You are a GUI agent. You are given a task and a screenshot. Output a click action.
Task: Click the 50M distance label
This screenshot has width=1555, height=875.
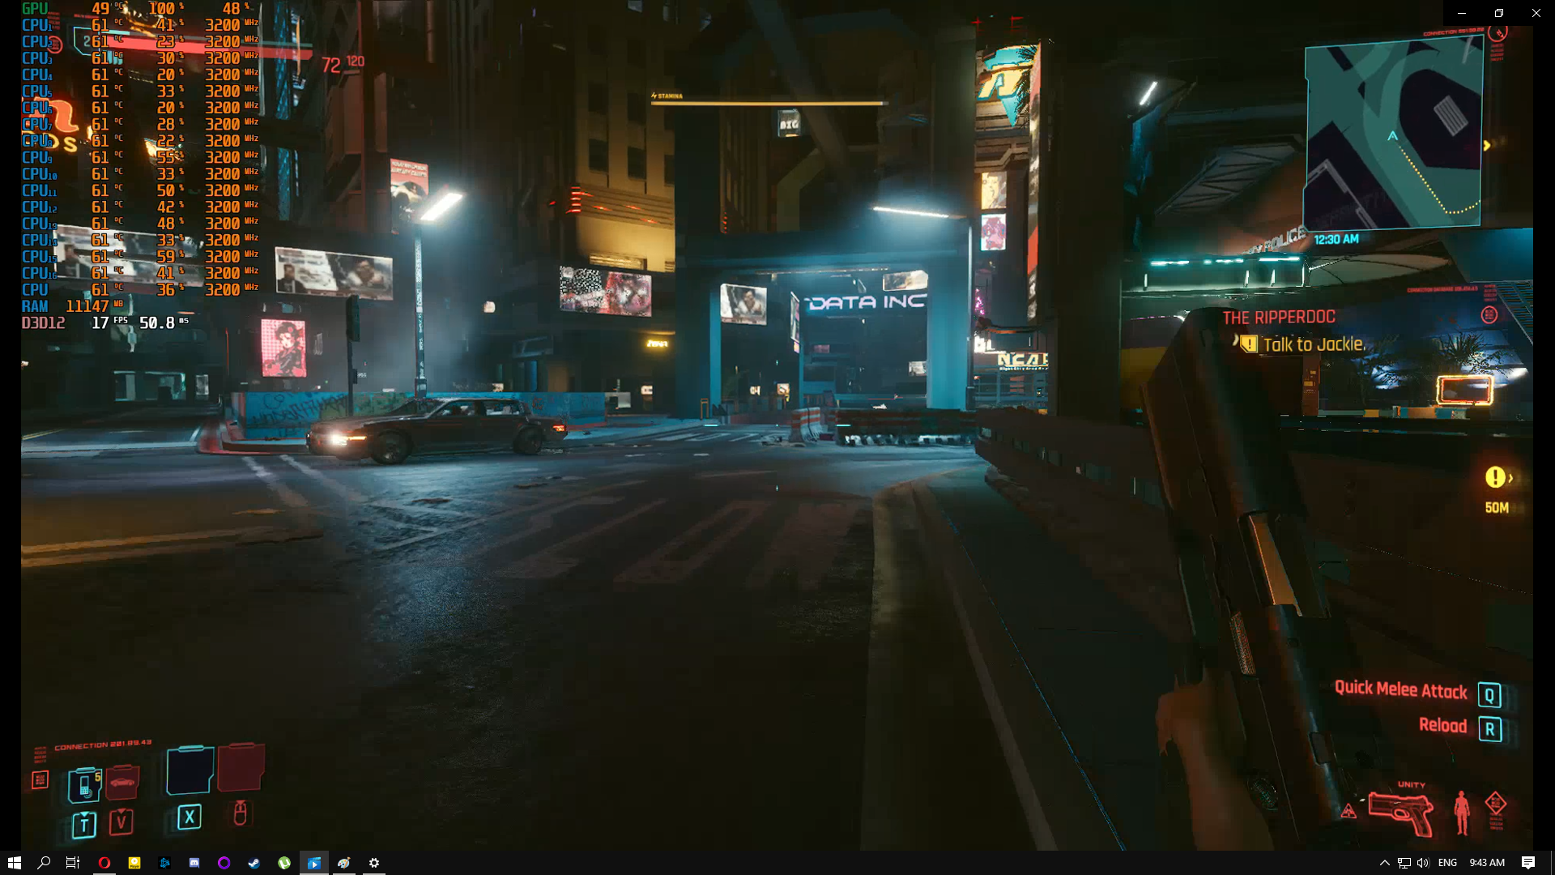click(x=1497, y=508)
